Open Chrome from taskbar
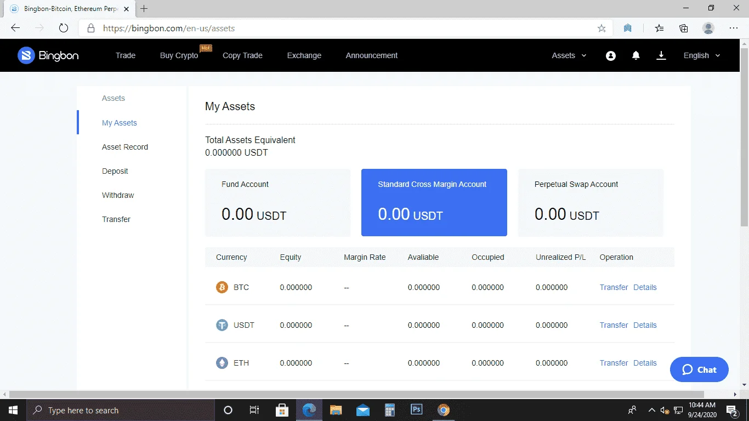Screen dimensions: 749x421 tap(444, 410)
